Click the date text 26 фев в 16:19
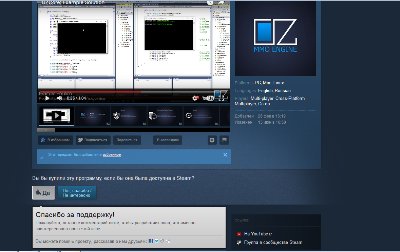This screenshot has width=400, height=252. point(272,116)
